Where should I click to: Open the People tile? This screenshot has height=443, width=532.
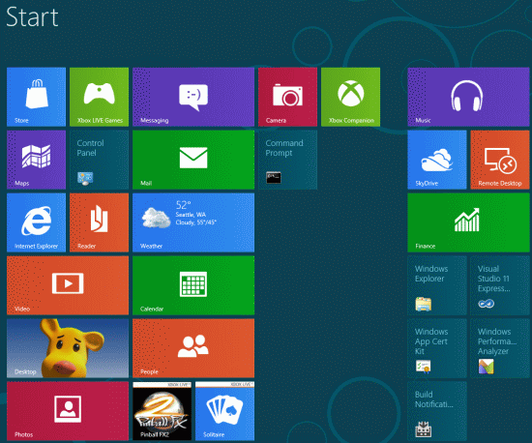click(193, 348)
